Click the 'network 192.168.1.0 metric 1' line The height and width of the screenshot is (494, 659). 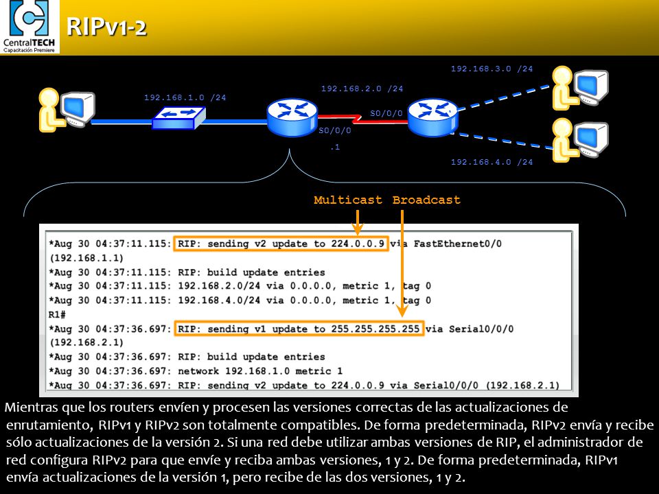tap(196, 371)
